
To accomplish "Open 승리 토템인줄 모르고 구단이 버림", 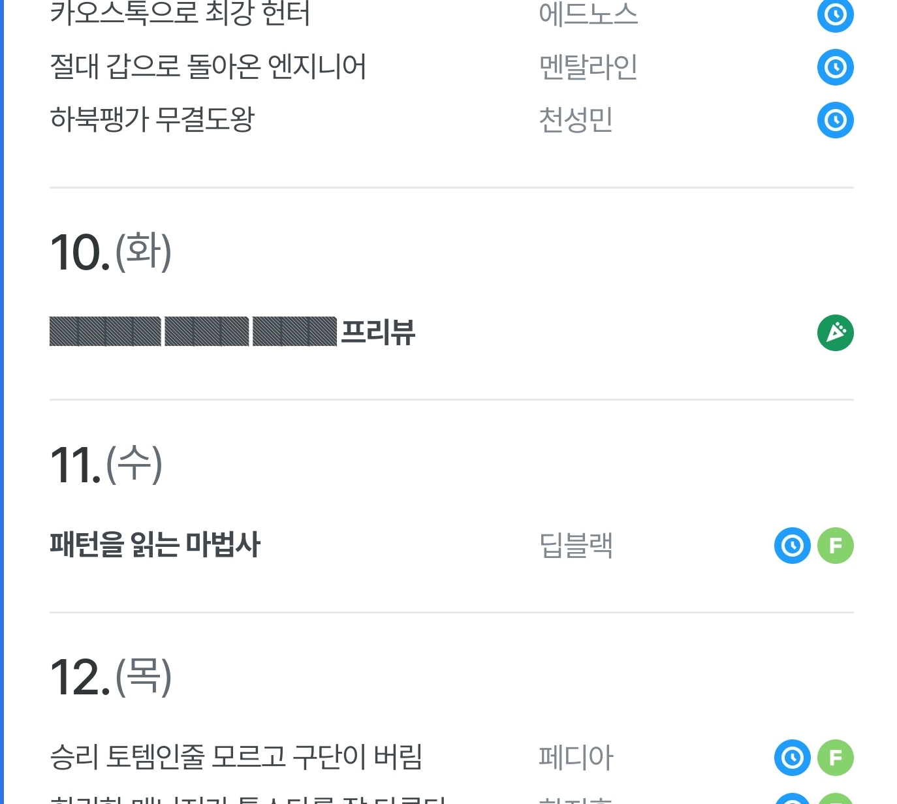I will 236,757.
